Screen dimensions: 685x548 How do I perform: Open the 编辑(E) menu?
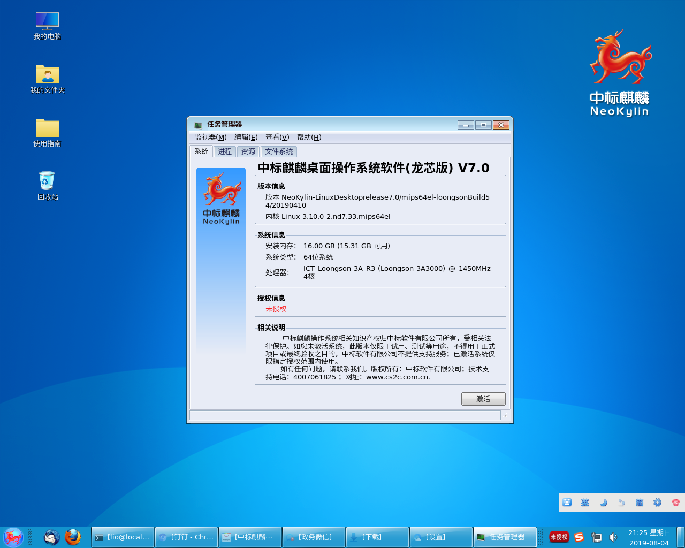246,137
